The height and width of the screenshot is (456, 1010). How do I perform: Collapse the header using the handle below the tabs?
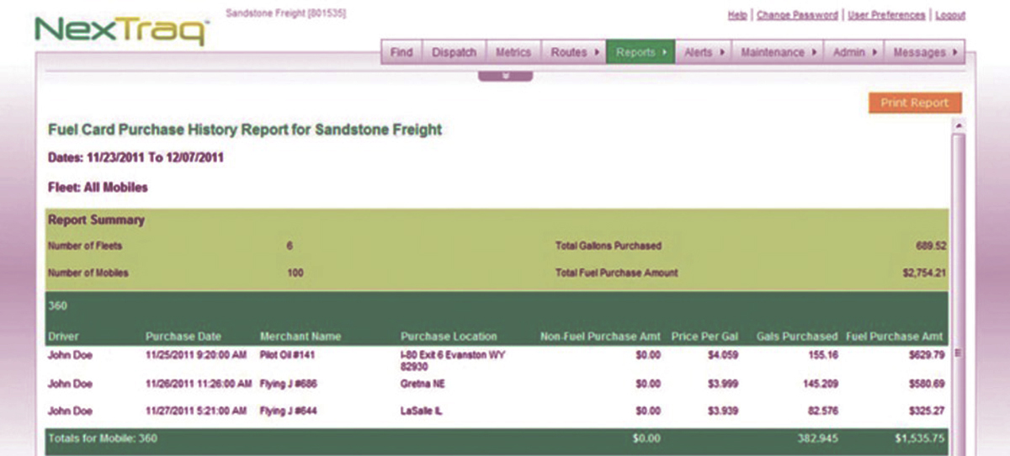pos(505,76)
